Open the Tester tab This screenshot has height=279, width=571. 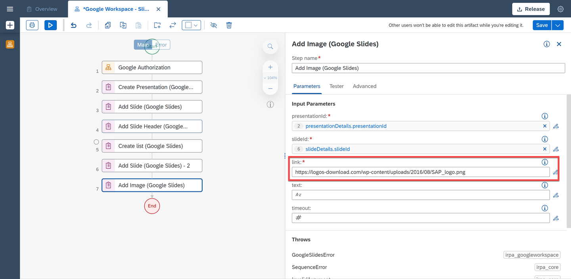point(336,86)
